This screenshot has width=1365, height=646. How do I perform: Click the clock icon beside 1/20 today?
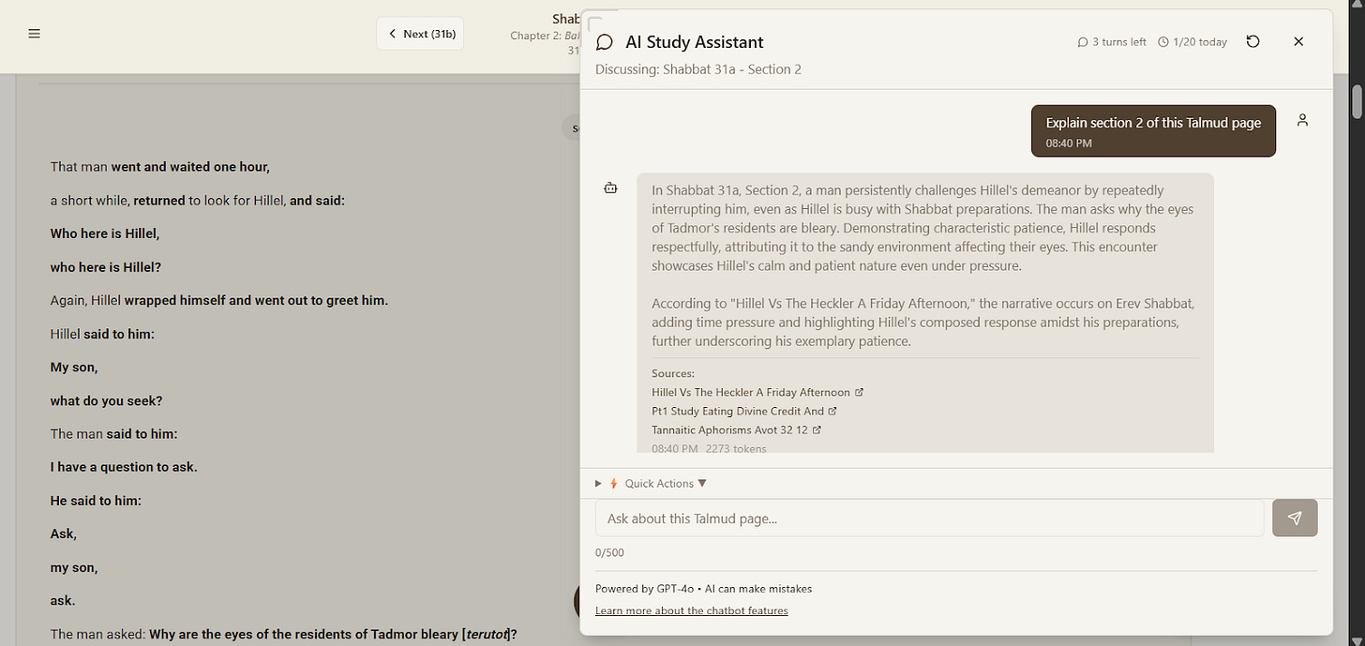click(x=1163, y=42)
